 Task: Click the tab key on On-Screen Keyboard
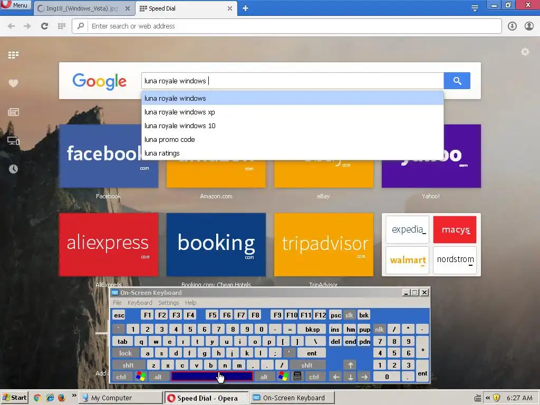click(122, 342)
